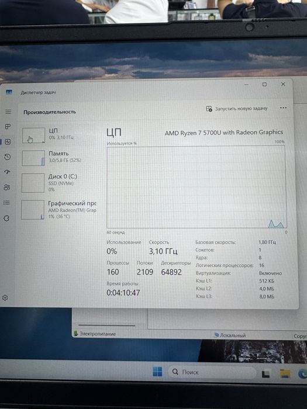Click 'Локальный' item in the background window
Image resolution: width=307 pixels, height=409 pixels.
[x=233, y=335]
